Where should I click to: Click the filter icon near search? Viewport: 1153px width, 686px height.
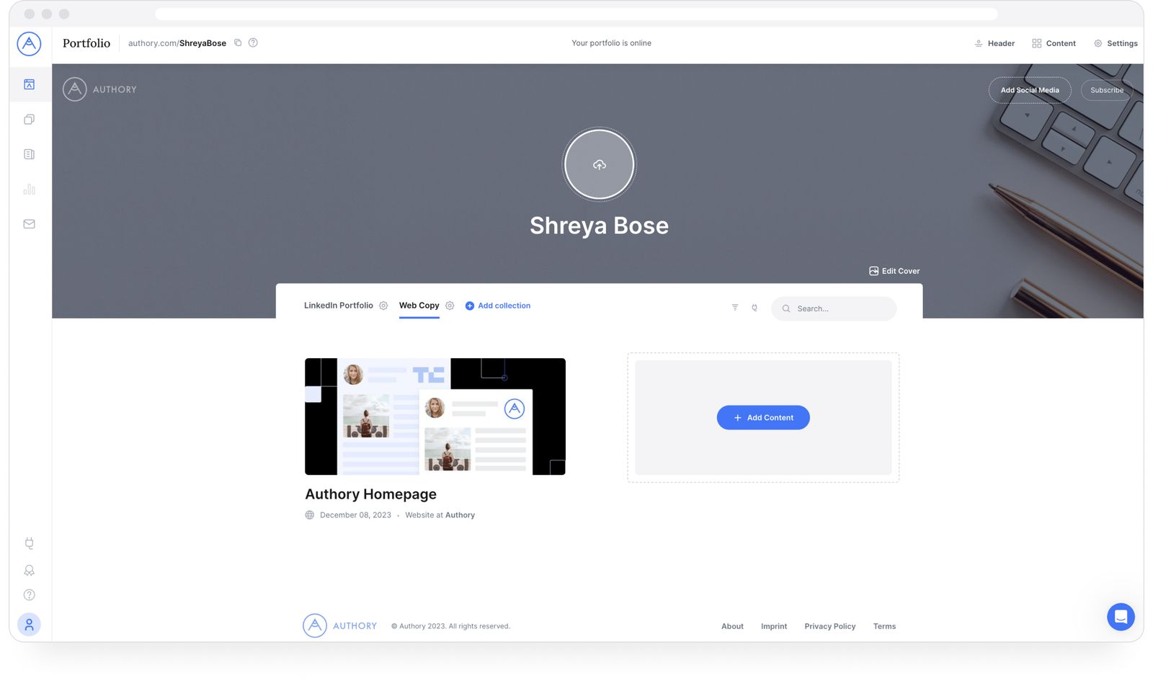(735, 308)
